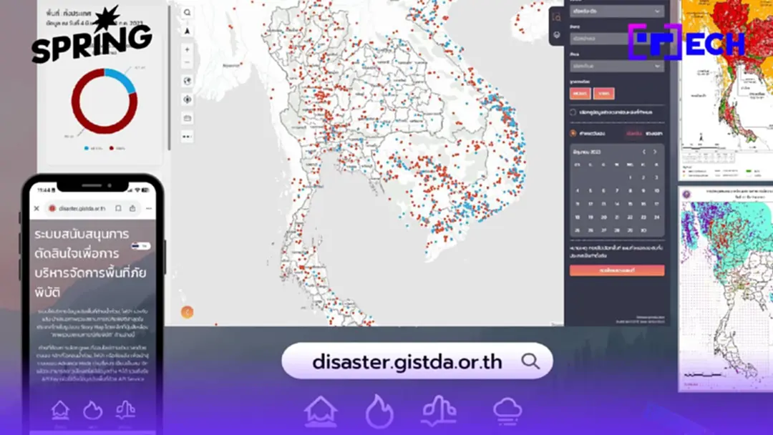The image size is (773, 435).
Task: Click the magnifier in the URL search bar
Action: (530, 361)
